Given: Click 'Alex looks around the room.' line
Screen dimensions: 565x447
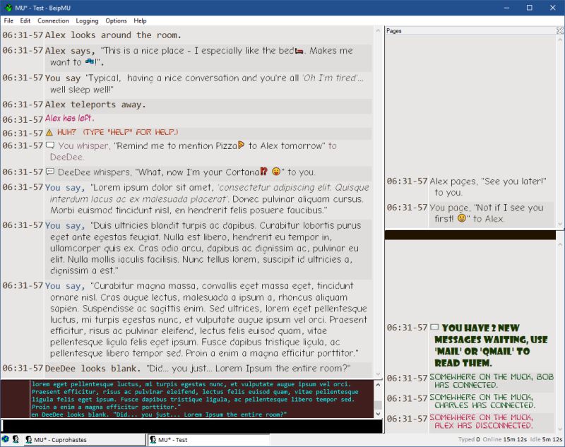Looking at the screenshot, I should click(x=113, y=35).
